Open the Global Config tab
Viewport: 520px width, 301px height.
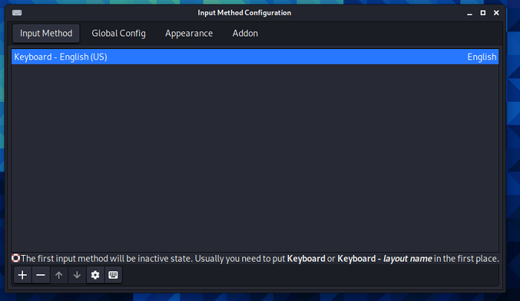coord(118,33)
